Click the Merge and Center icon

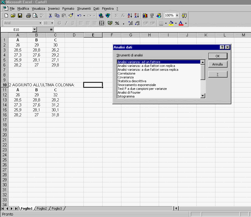tap(102, 23)
